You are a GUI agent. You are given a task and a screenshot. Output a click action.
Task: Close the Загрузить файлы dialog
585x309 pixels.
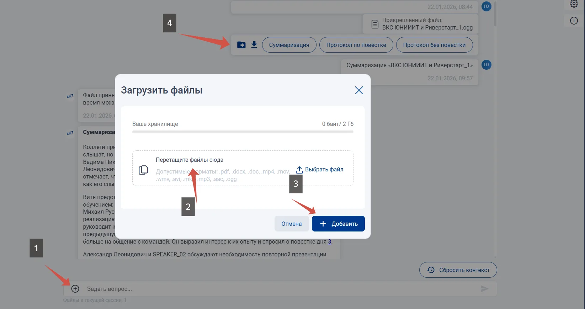359,90
